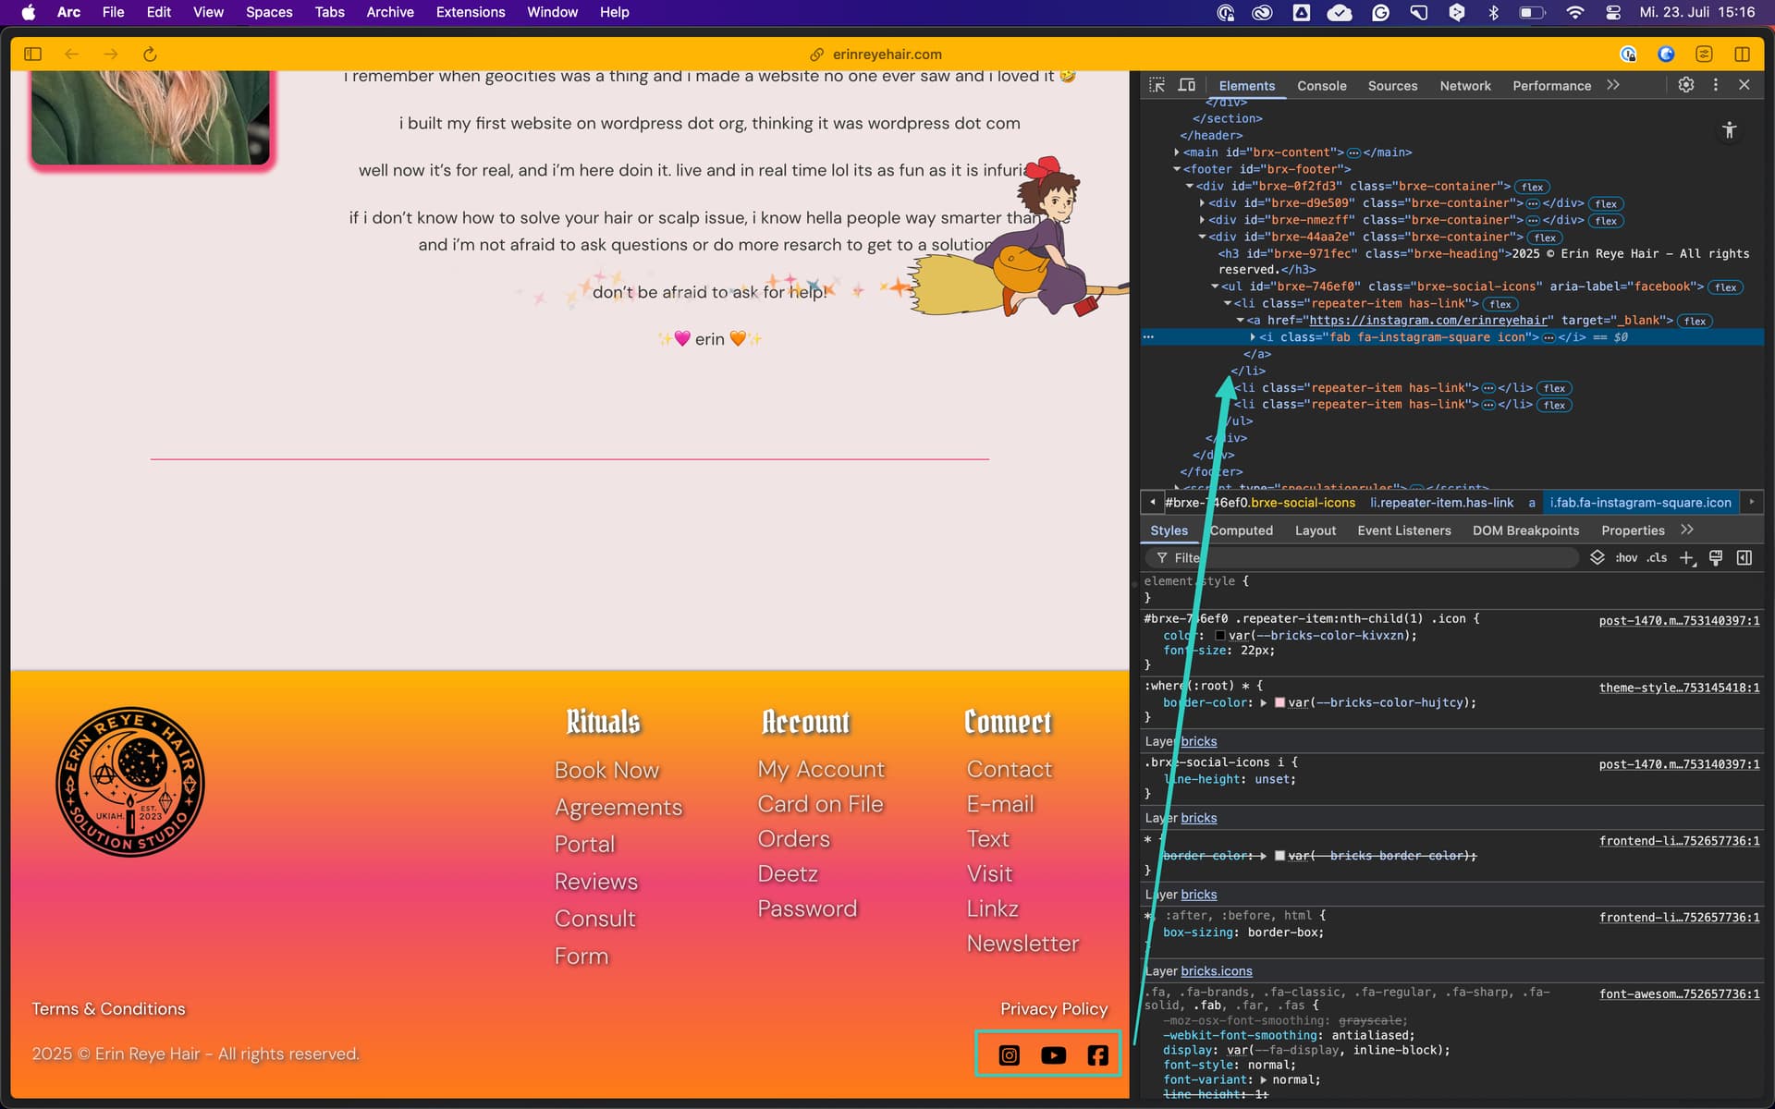Click the swatch for --bricks-border-color
Screen dimensions: 1775x1109
click(1279, 856)
